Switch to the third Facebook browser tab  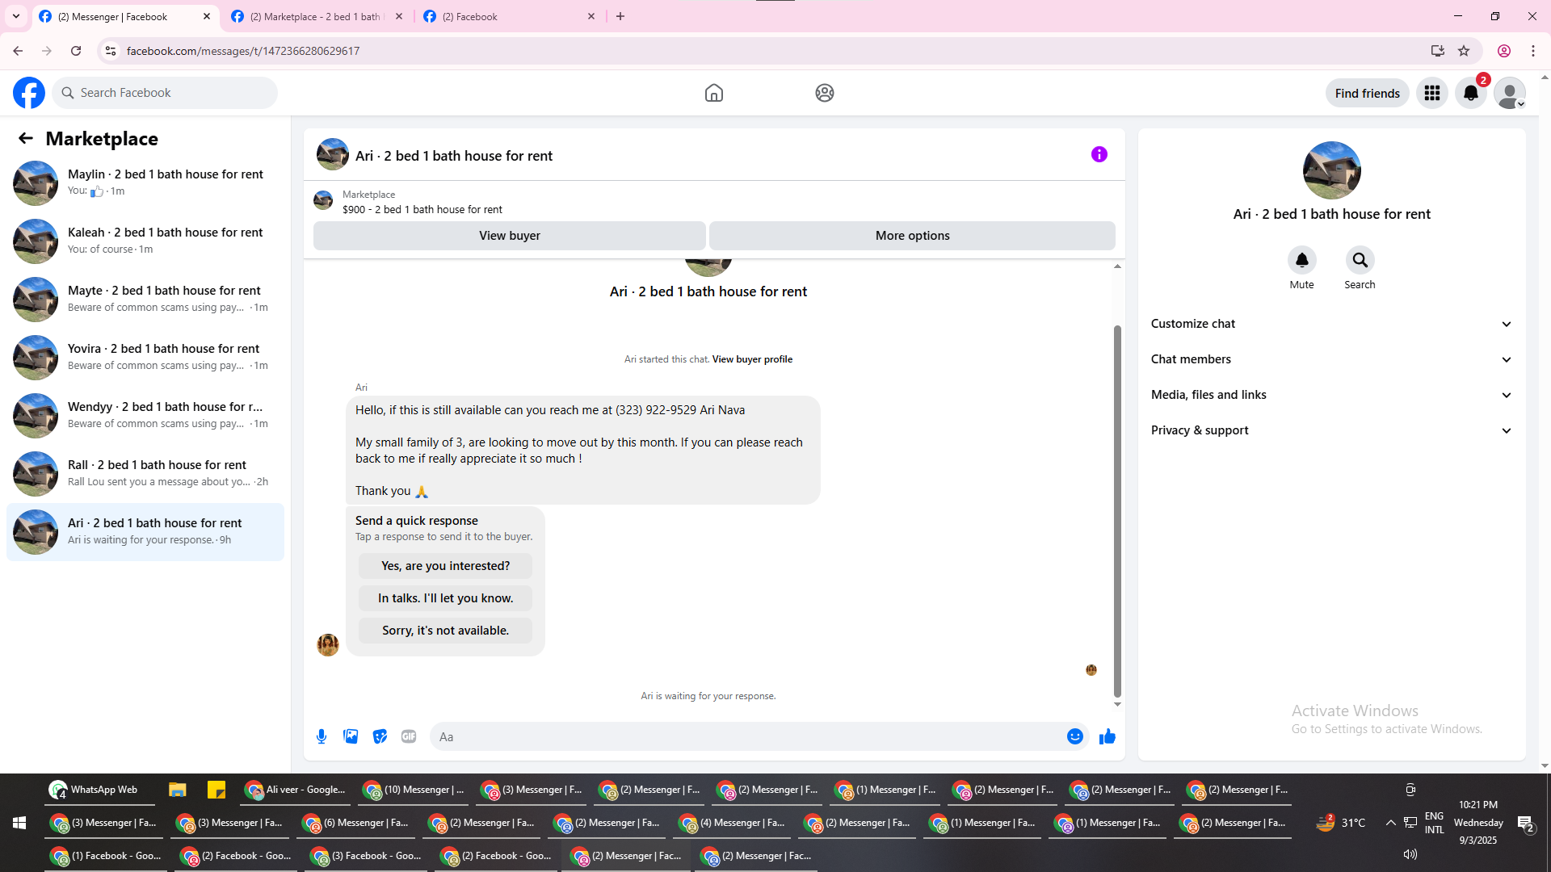tap(510, 16)
